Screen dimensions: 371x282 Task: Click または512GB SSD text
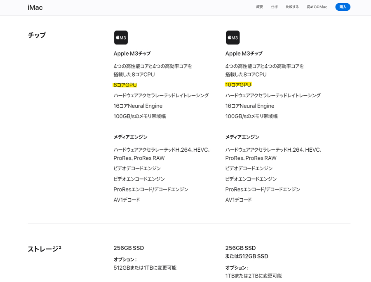(247, 256)
